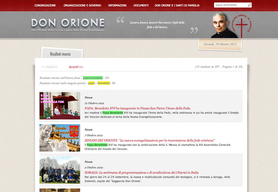The height and width of the screenshot is (192, 278).
Task: Open the Soraga group photo thumbnail
Action: point(60,170)
